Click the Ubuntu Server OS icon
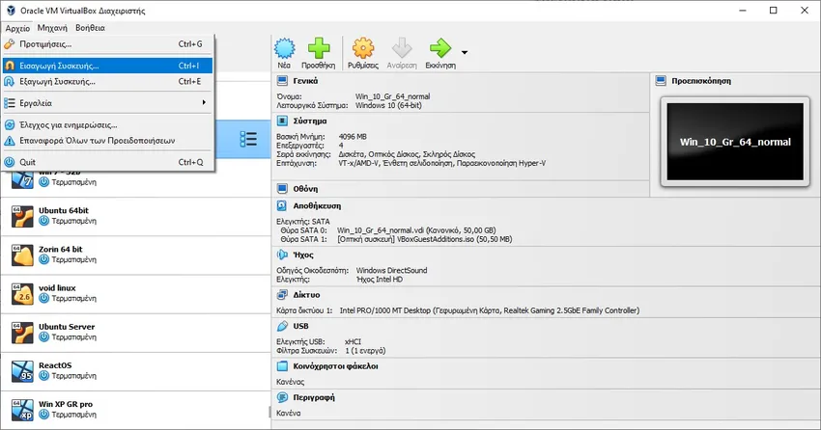Screen dimensions: 821x430 tap(22, 333)
